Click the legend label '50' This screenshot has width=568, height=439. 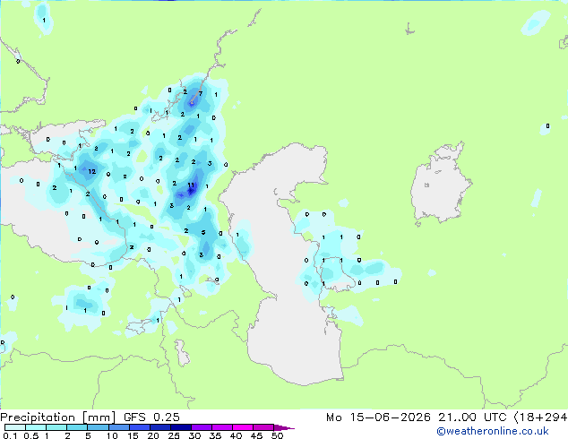[x=277, y=435]
